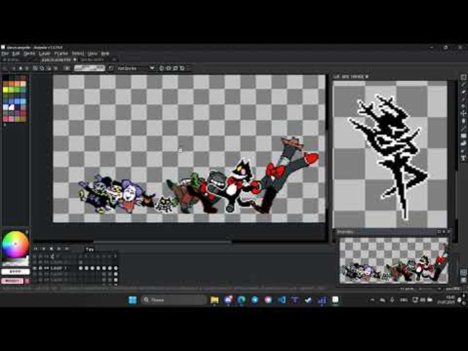Click first round icon right of RotSprite dropdown
468x351 pixels.
pyautogui.click(x=161, y=68)
